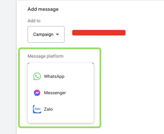Click the thin divider right of Campaign

[x=70, y=33]
